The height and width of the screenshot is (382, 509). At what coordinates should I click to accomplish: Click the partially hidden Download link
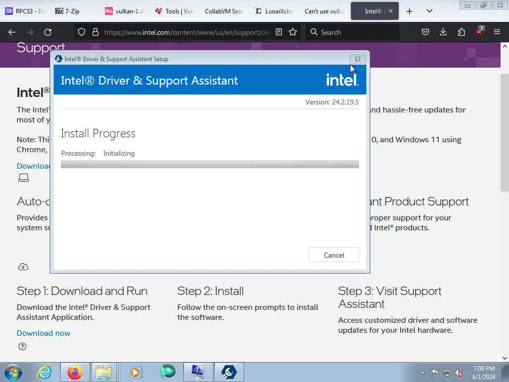[x=33, y=166]
